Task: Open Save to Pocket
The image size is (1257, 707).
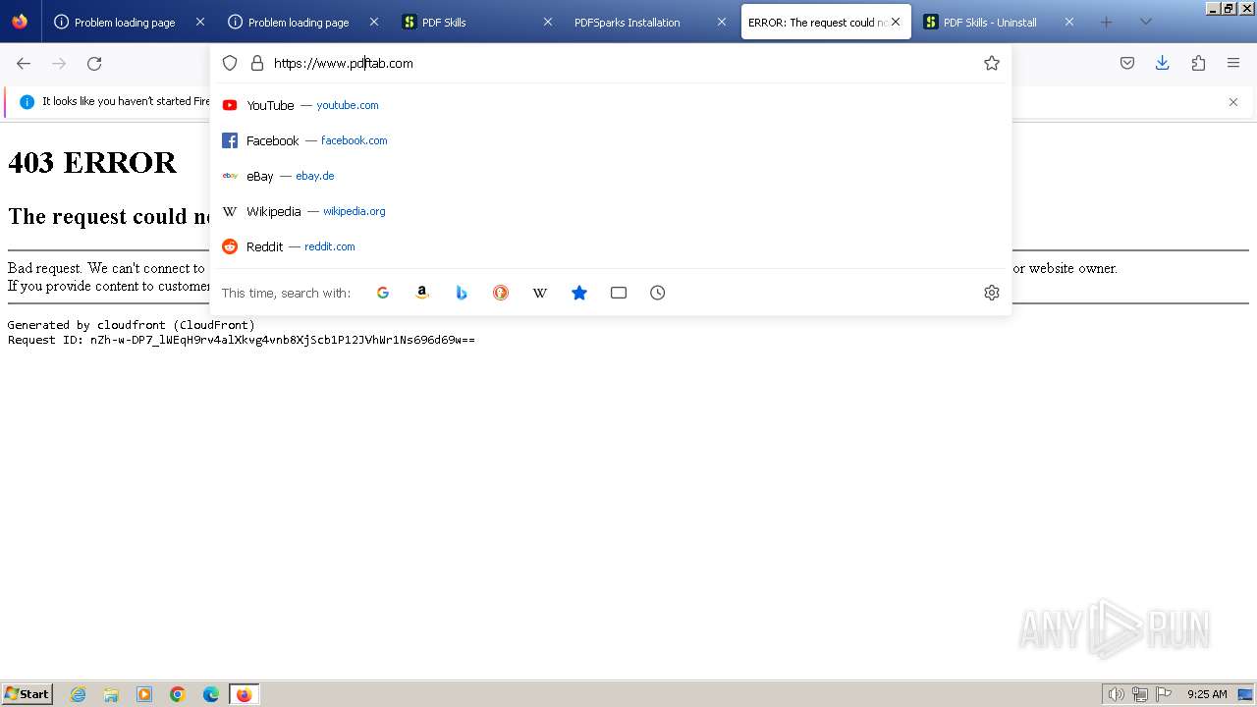Action: click(1127, 63)
